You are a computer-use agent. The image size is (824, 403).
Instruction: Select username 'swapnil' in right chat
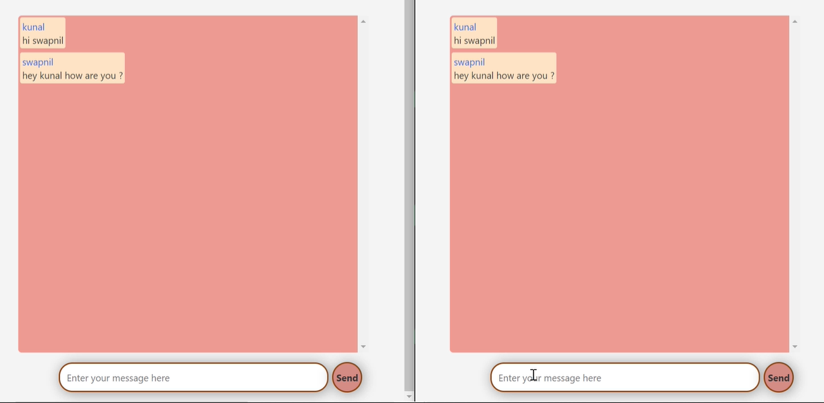[x=469, y=62]
